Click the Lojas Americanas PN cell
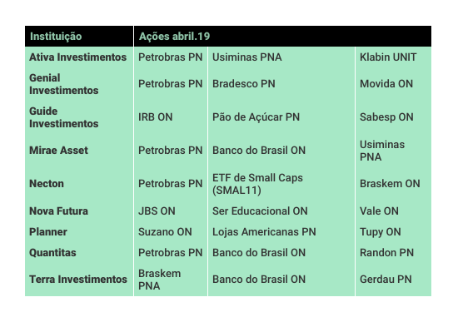 pos(281,232)
